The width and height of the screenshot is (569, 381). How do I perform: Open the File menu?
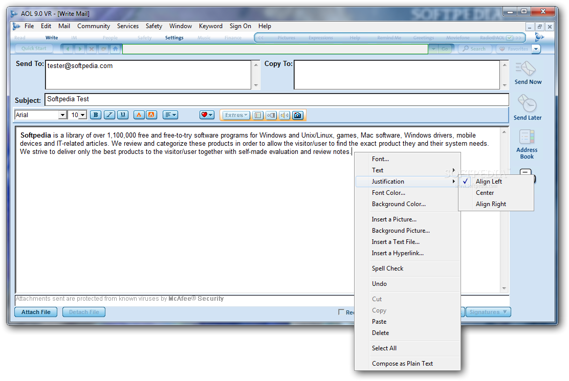[29, 26]
